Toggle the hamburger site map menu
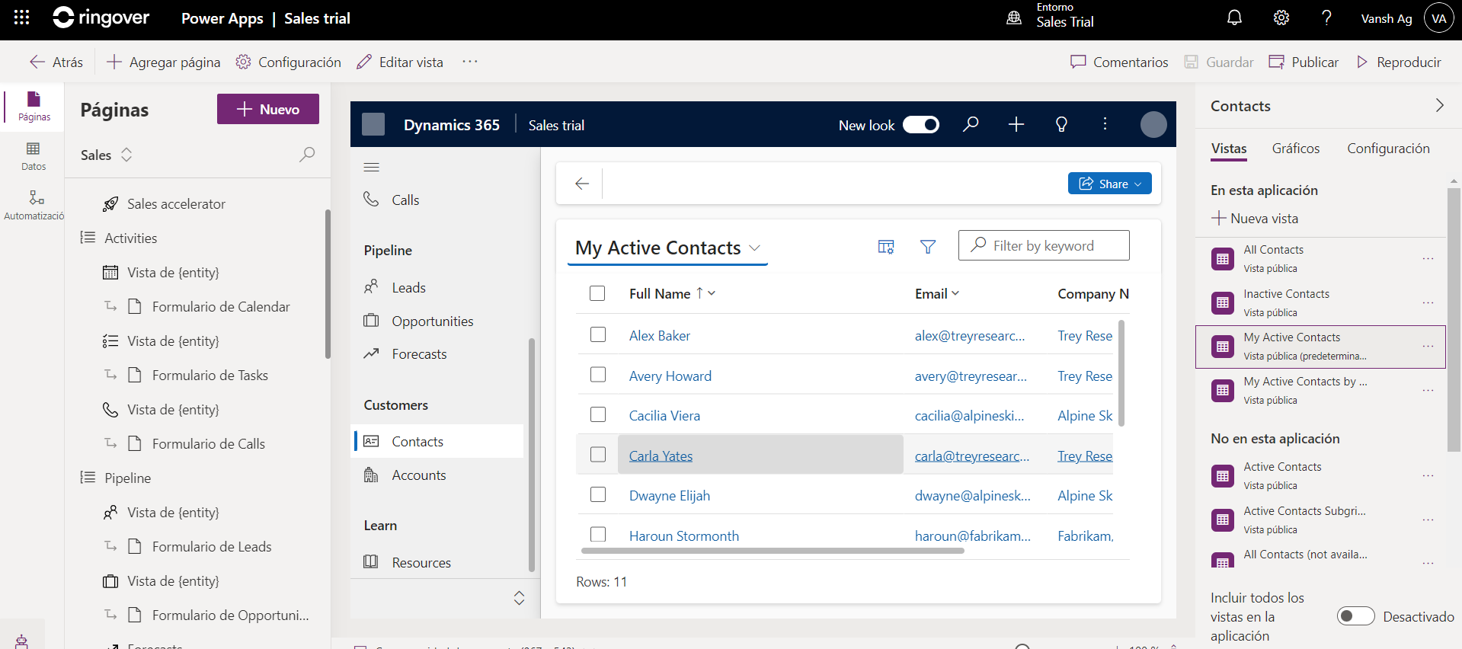 click(372, 167)
